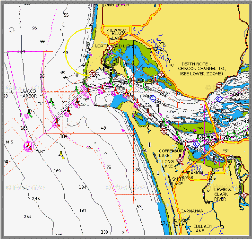Click the DEPTH NOTE - CHINOOK CHANNEL text
The height and width of the screenshot is (239, 252).
click(x=202, y=66)
